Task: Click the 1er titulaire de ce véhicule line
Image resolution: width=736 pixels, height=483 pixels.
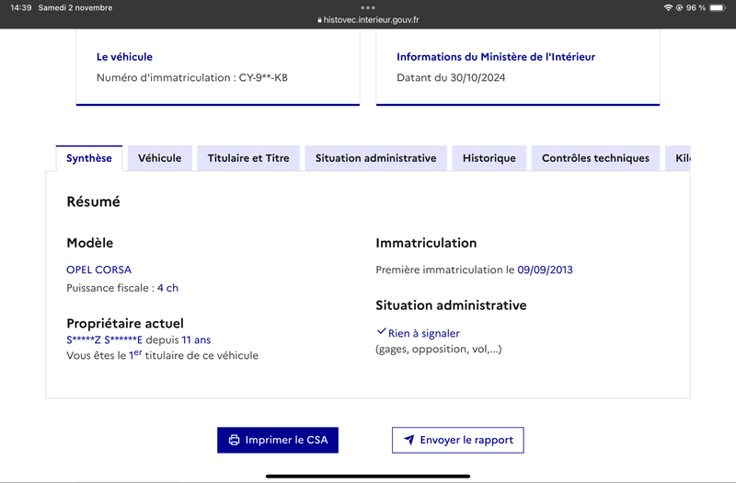Action: tap(163, 355)
